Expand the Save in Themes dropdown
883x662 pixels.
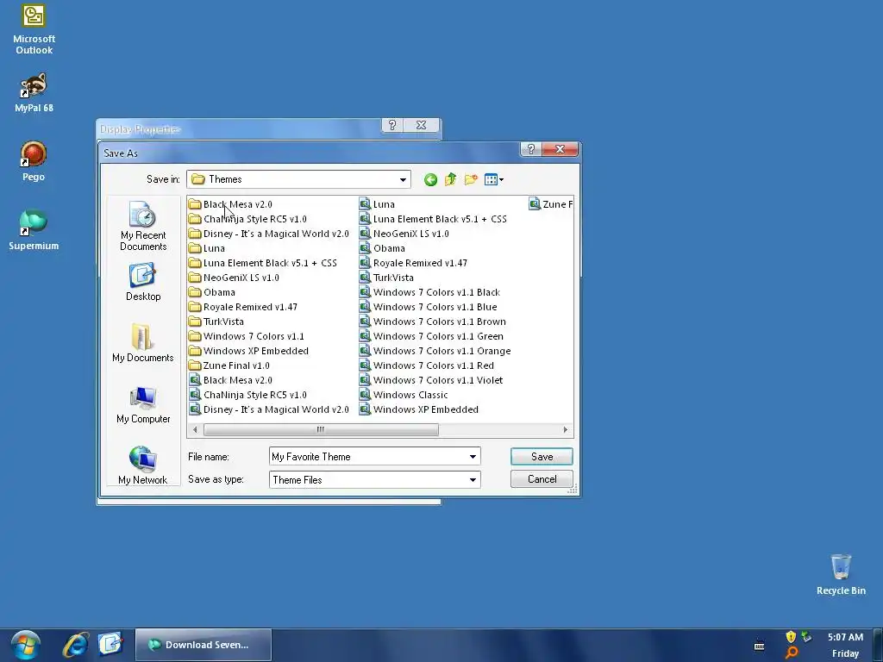(403, 179)
